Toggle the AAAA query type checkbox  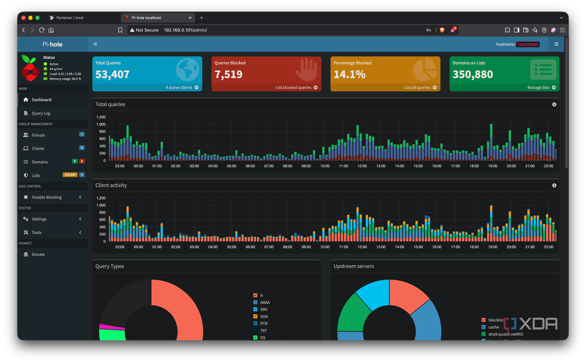[255, 302]
